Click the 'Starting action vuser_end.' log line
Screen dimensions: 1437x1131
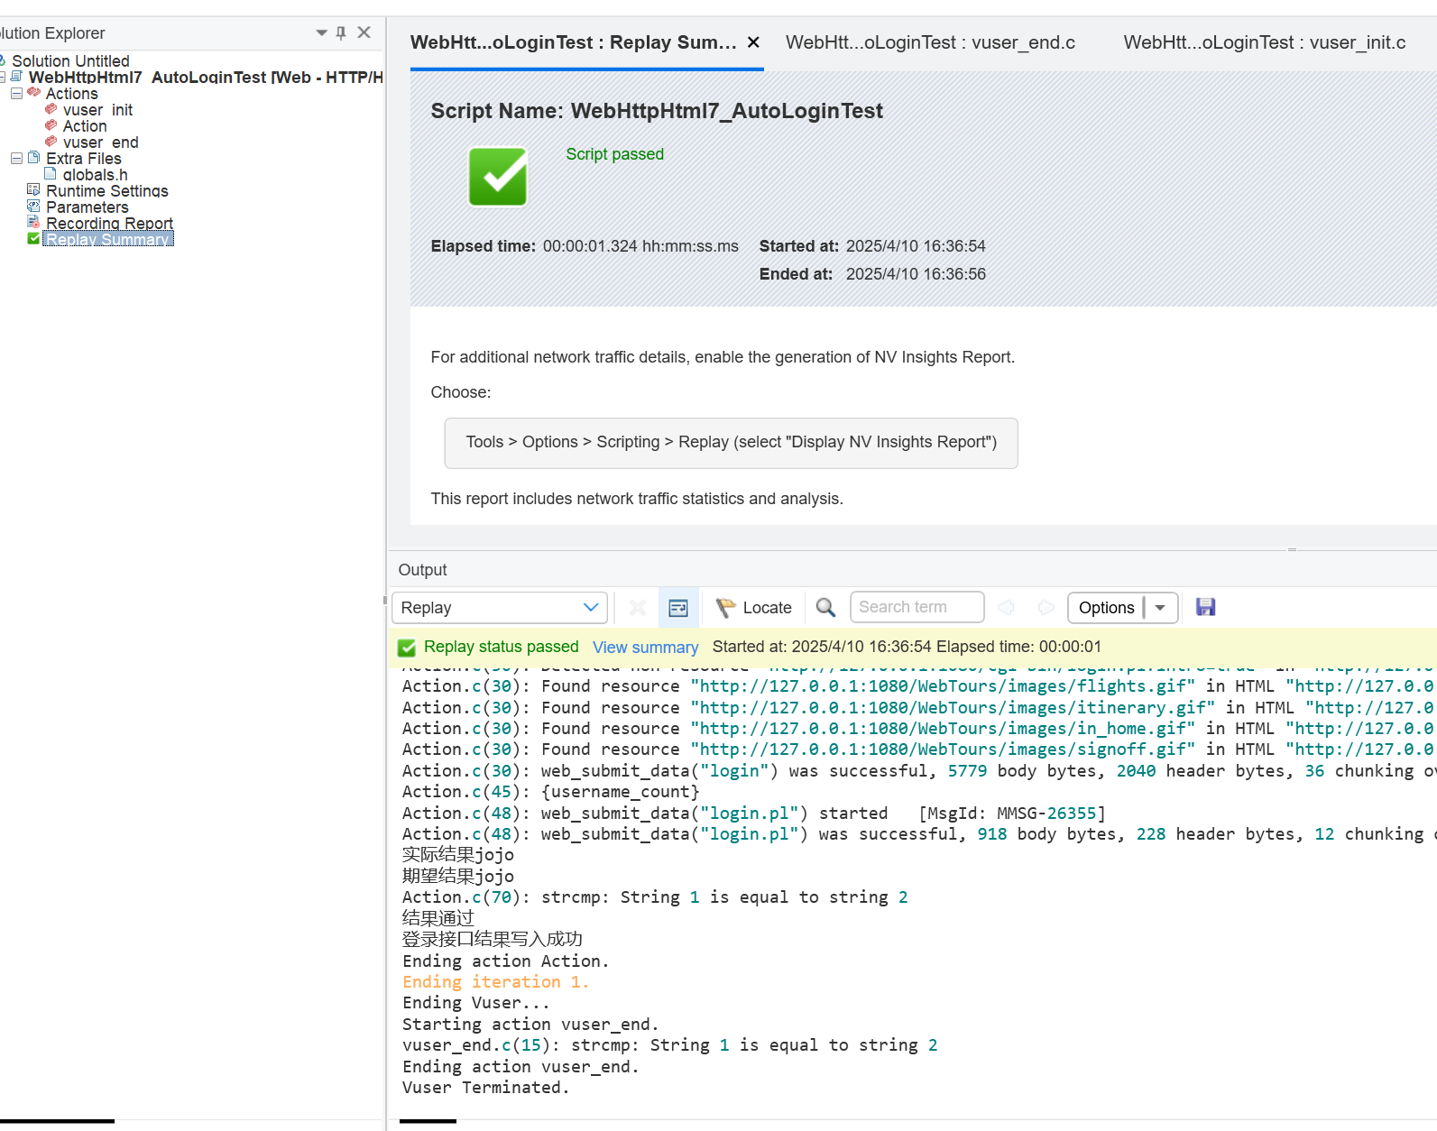coord(530,1025)
